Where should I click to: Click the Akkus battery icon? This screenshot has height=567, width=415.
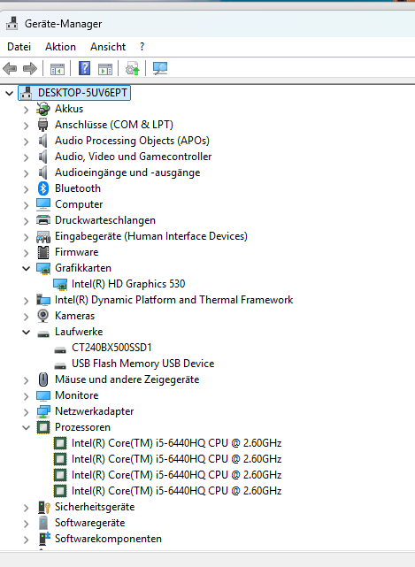43,109
